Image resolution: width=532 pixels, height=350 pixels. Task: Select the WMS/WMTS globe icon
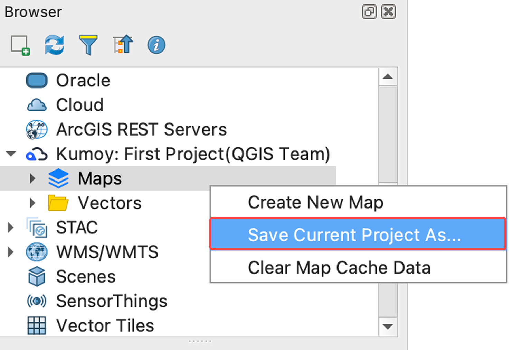(36, 252)
